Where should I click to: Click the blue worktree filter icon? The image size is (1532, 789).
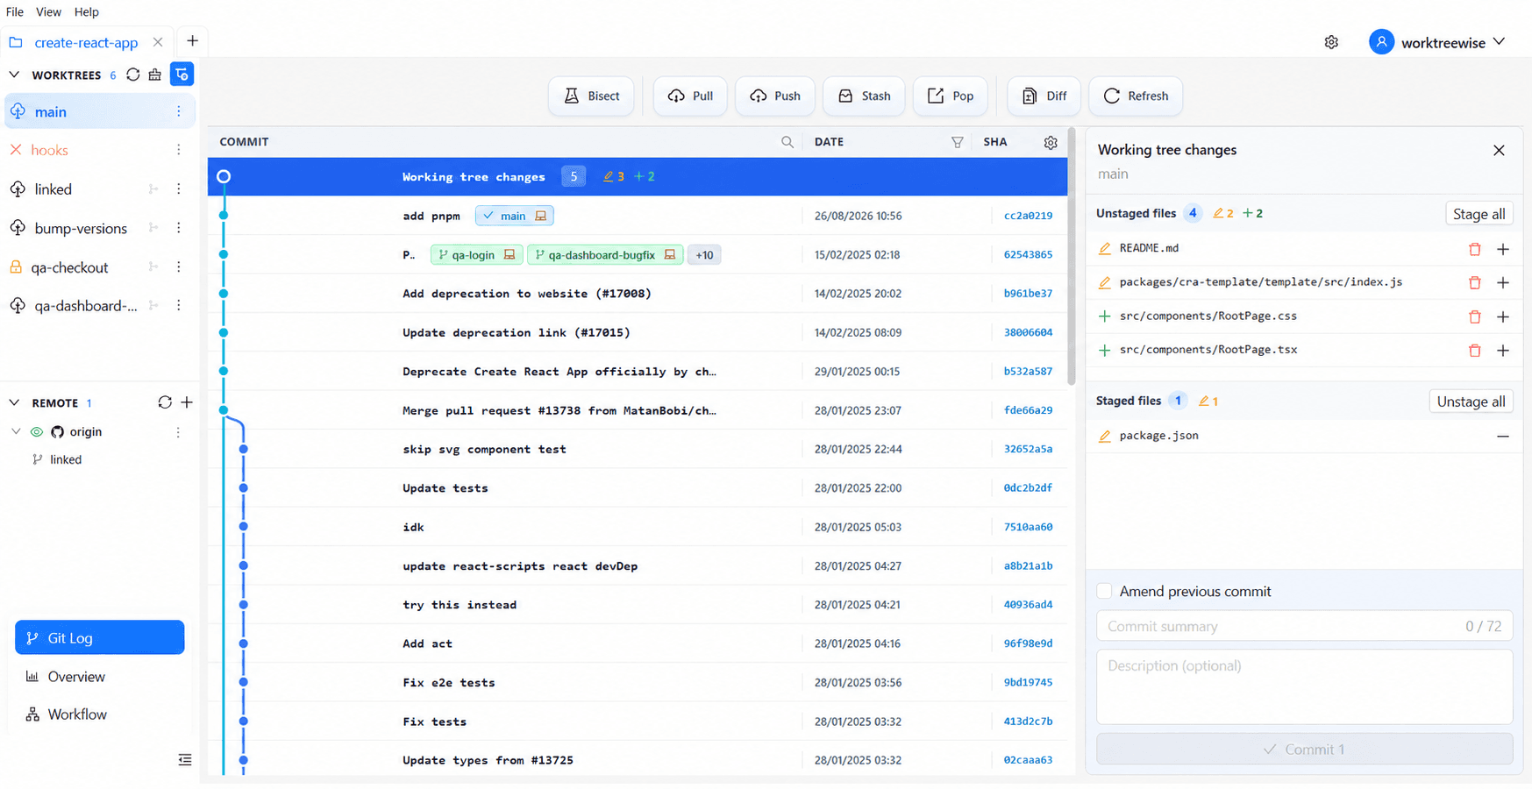click(x=182, y=75)
